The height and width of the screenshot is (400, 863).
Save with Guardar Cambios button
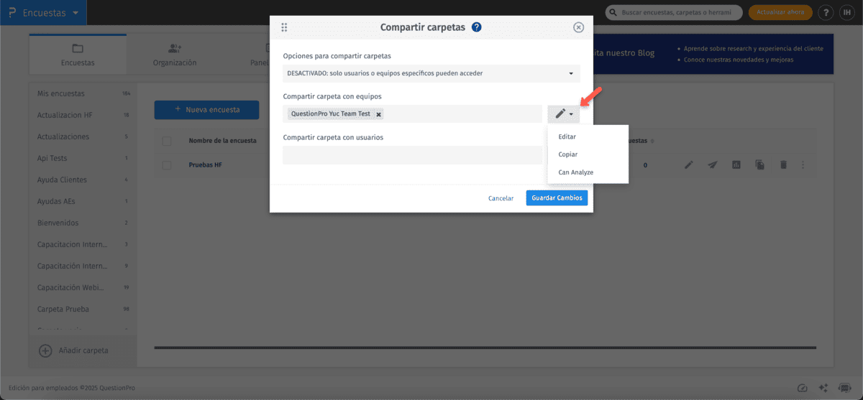[557, 197]
